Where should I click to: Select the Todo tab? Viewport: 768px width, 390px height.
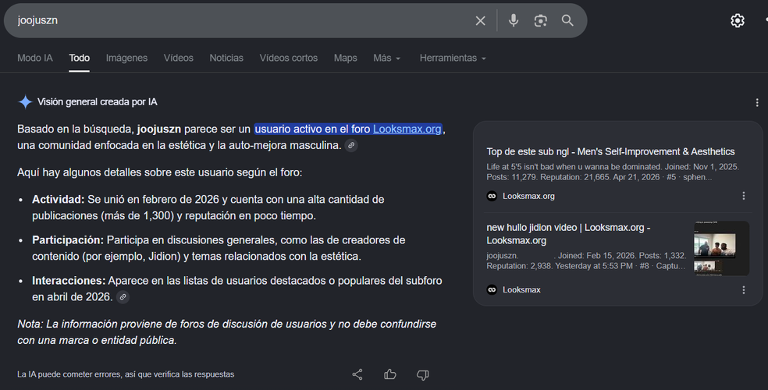point(79,58)
